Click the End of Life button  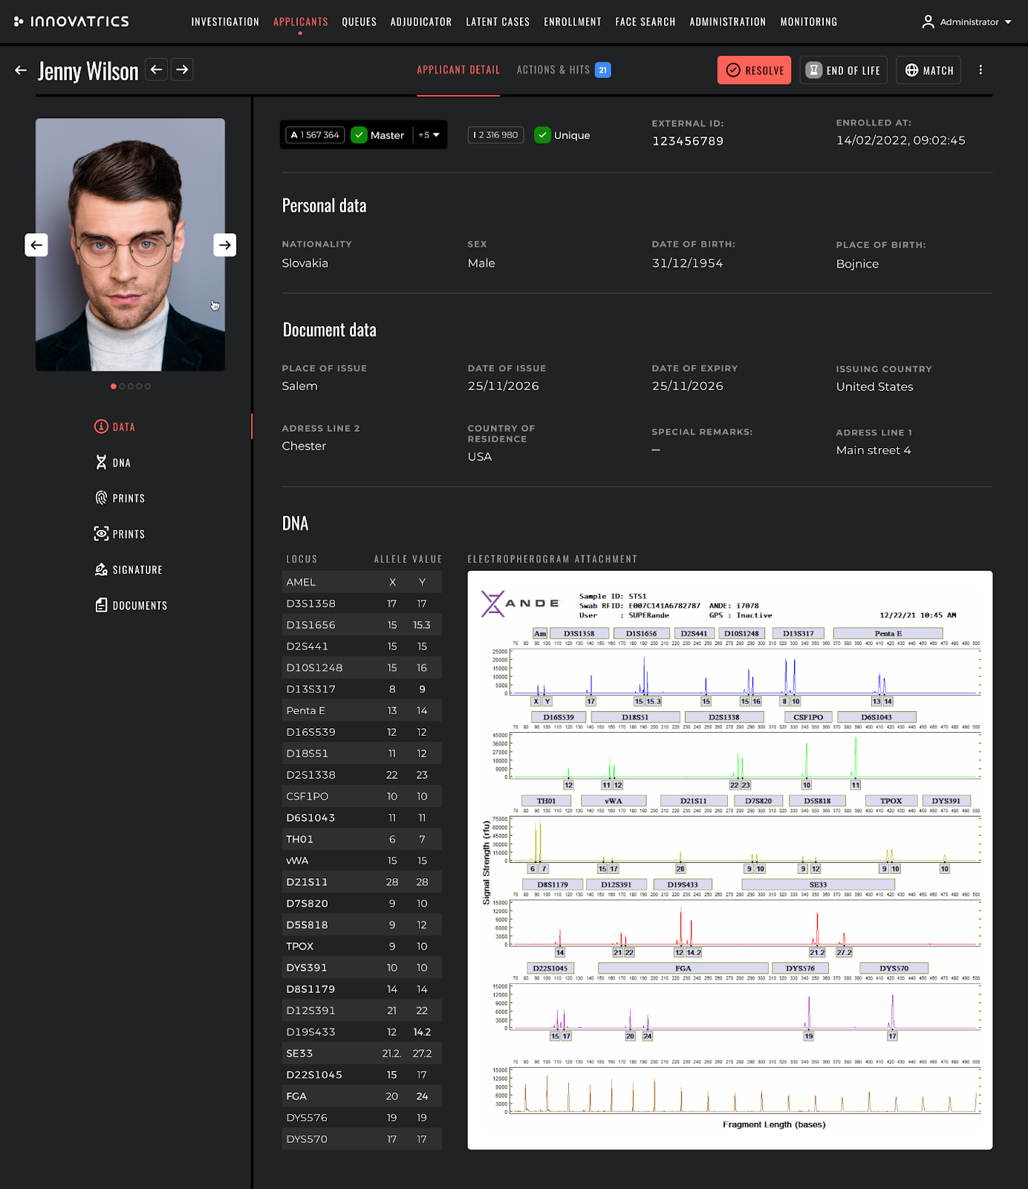(x=843, y=71)
